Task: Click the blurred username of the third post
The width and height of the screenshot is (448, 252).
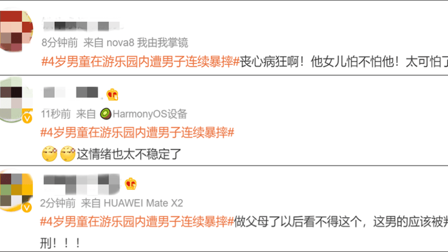Action: 82,184
